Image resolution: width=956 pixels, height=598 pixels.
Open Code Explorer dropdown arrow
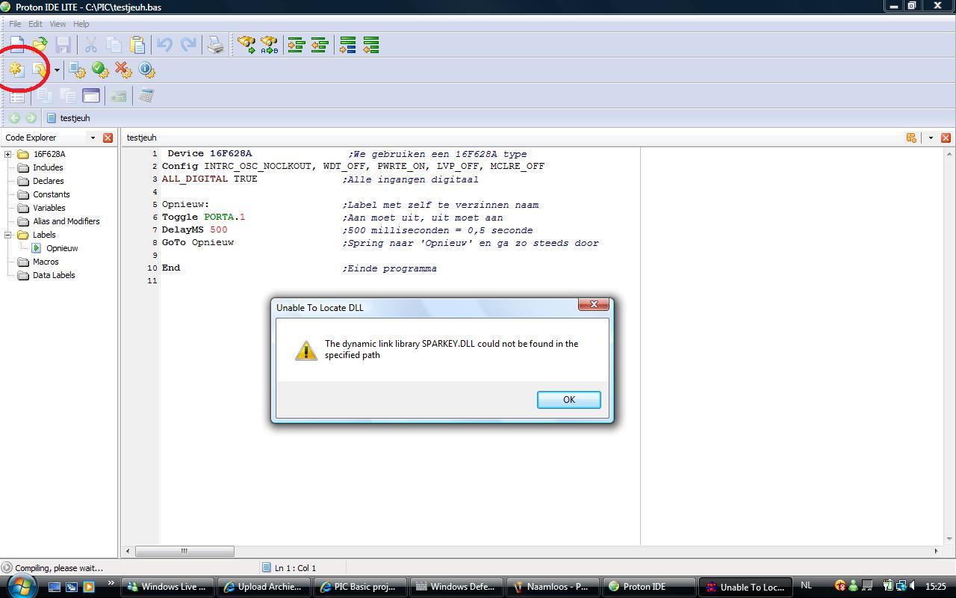(93, 138)
